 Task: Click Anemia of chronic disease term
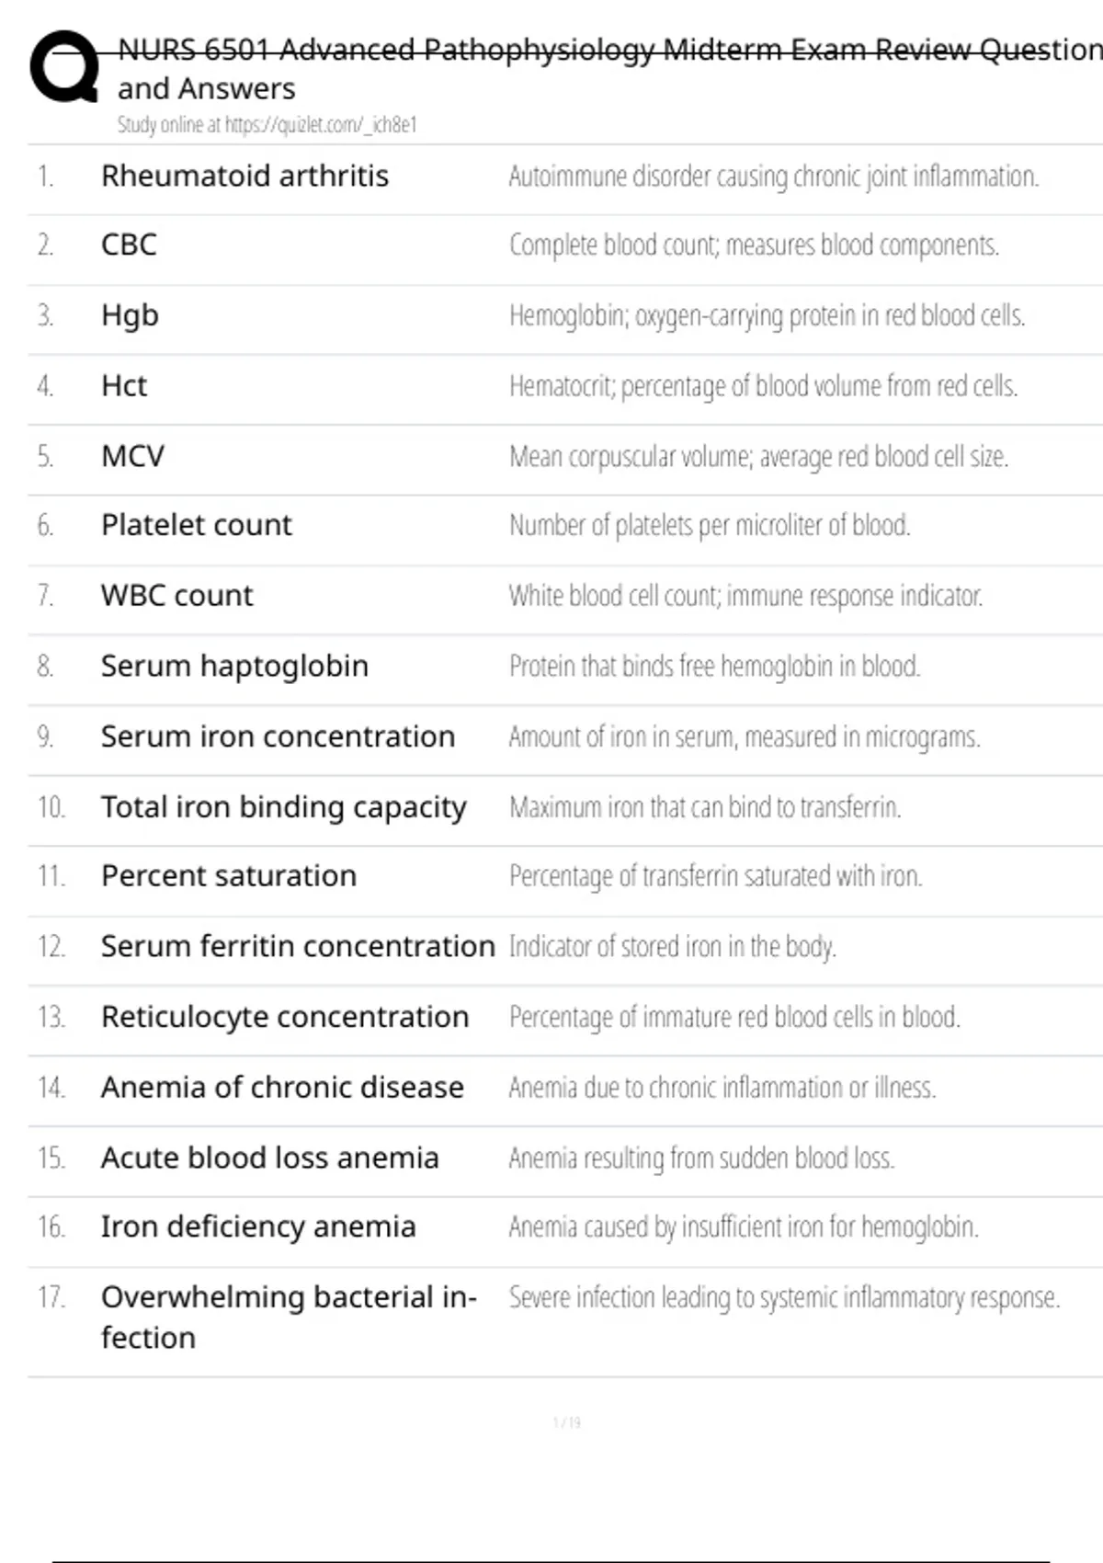[282, 1088]
